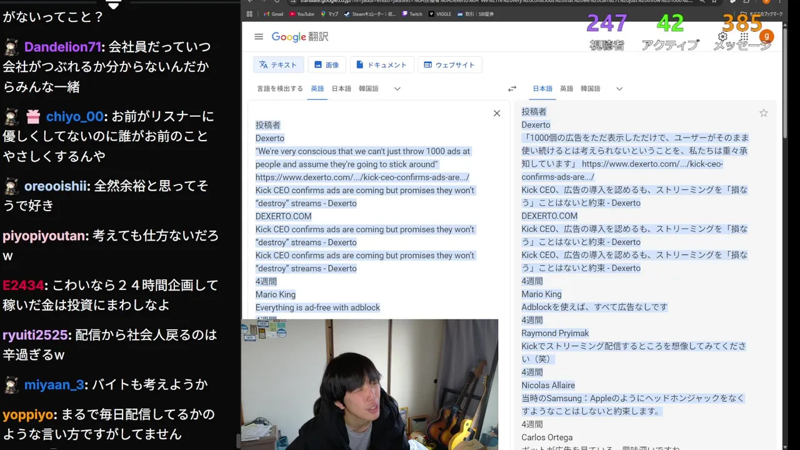Clear the source text with the X
The image size is (800, 450).
[x=497, y=113]
